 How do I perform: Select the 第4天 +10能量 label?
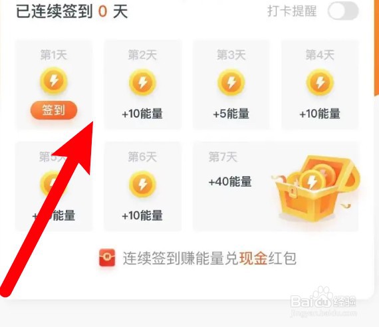(x=320, y=114)
